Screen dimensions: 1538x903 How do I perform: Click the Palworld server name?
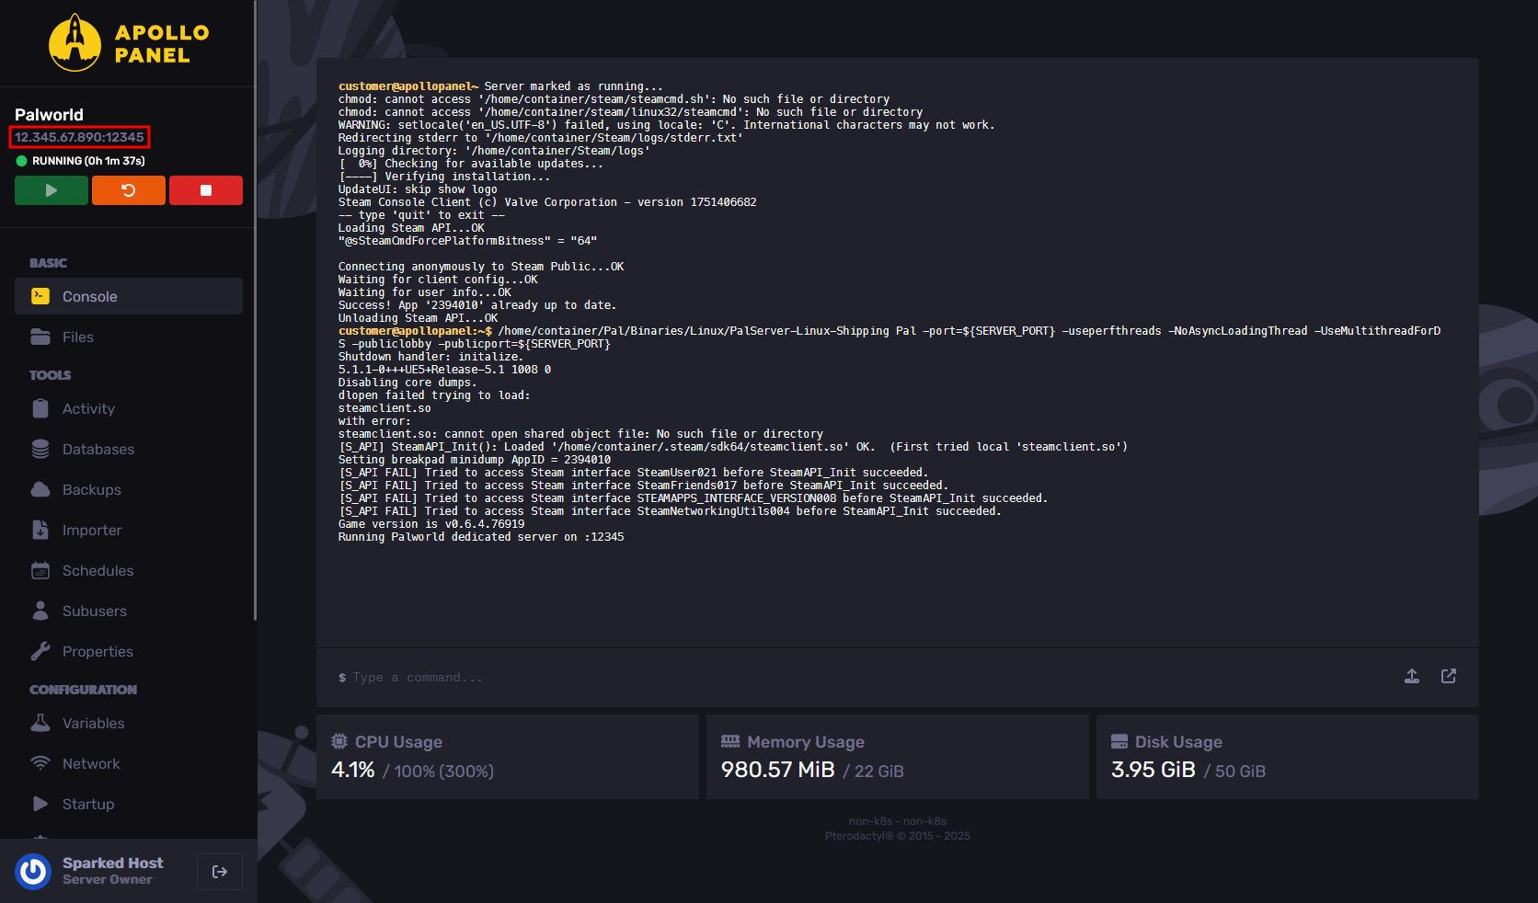(49, 115)
